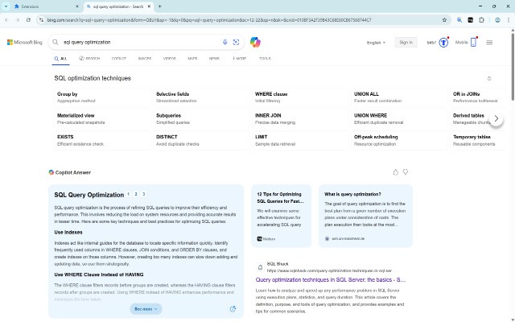
Task: Switch to the Maps tab
Action: pos(193,59)
